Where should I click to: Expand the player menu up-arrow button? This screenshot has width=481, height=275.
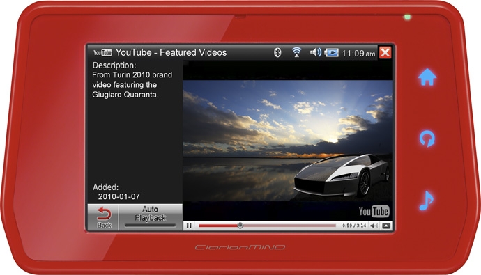point(386,226)
